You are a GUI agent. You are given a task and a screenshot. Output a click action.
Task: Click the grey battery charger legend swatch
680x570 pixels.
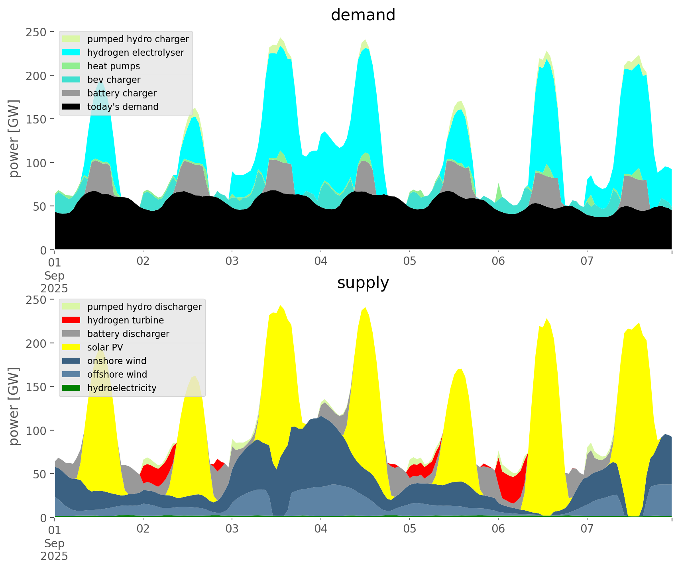pyautogui.click(x=72, y=93)
